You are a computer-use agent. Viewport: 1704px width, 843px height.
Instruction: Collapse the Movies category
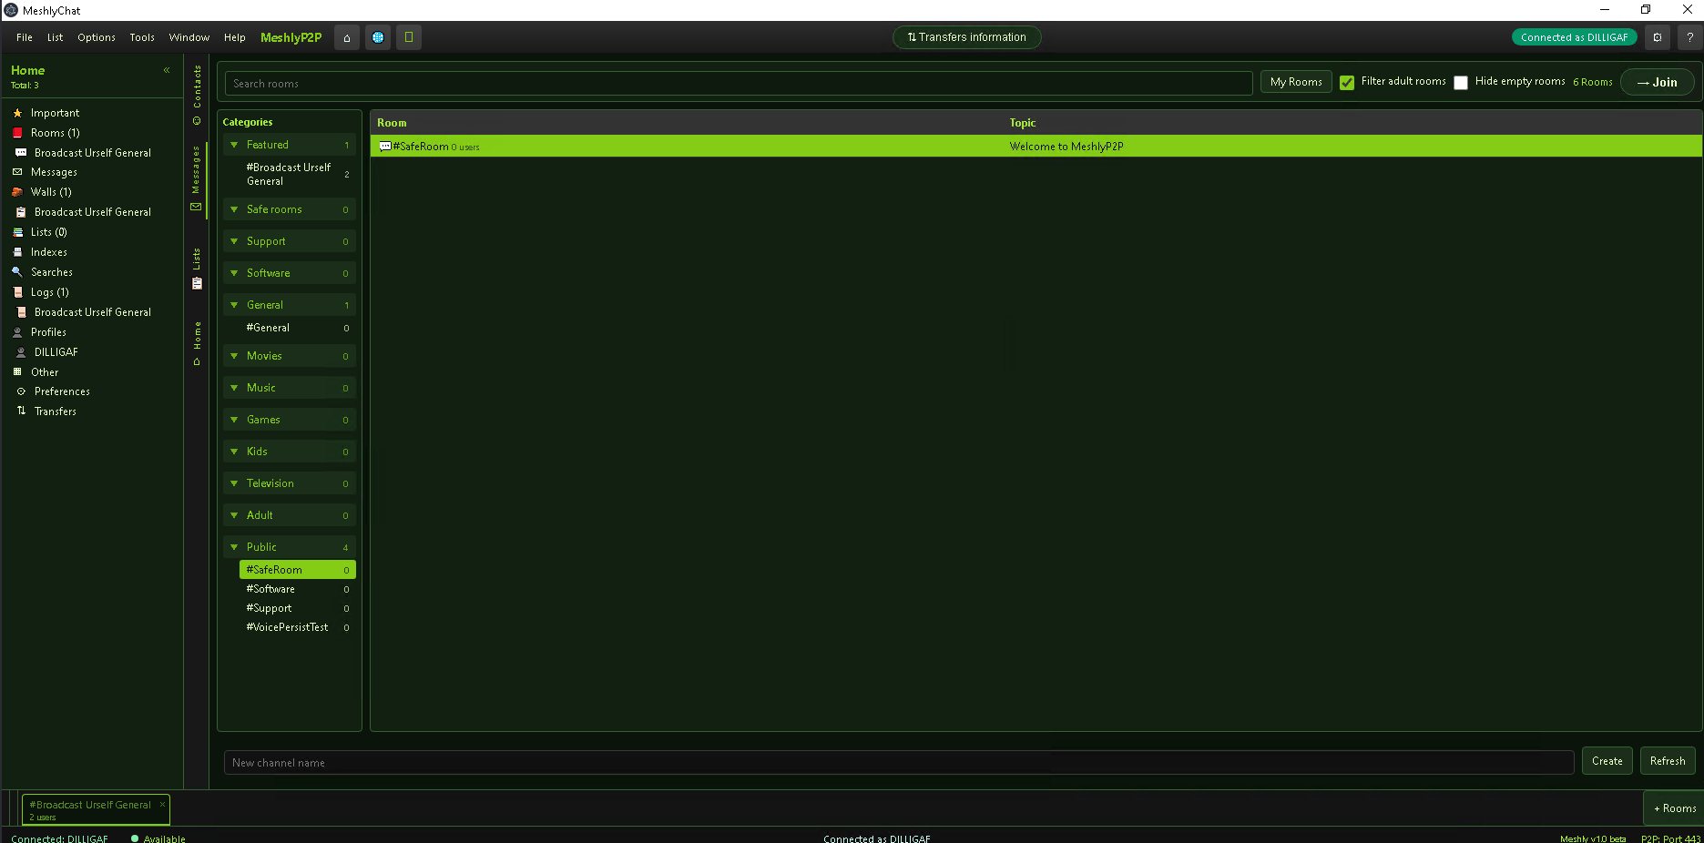tap(234, 356)
